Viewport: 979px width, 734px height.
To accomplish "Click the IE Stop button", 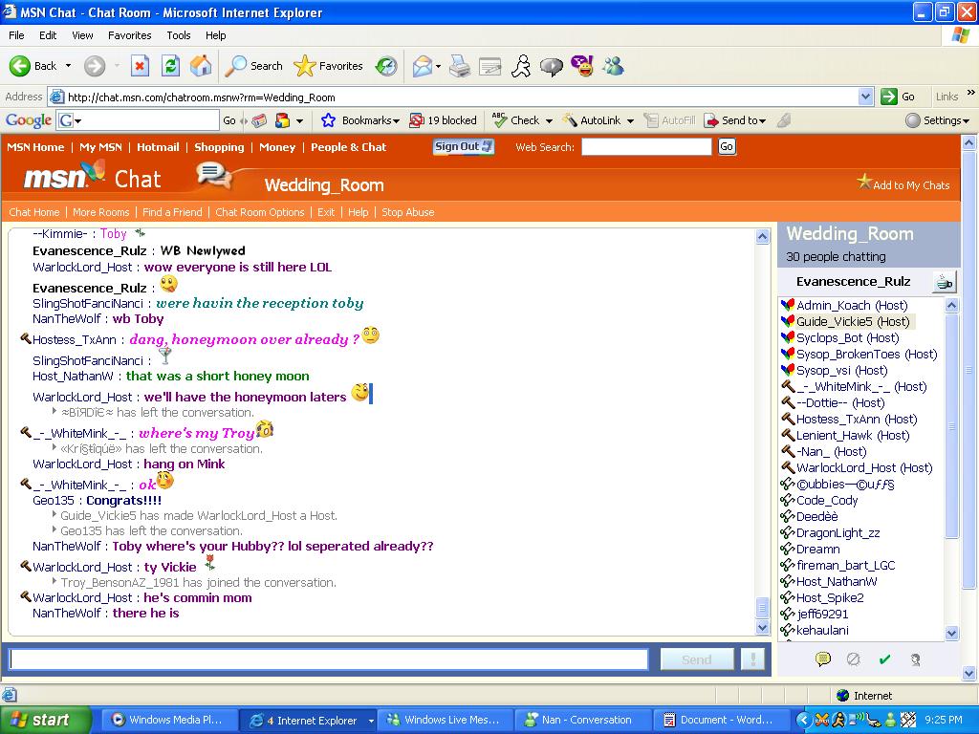I will coord(140,66).
